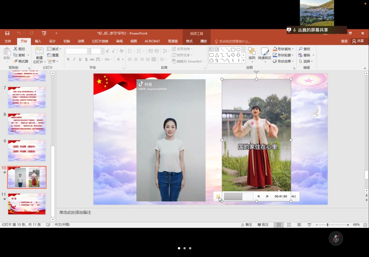Click the video playback progress bar
369x257 pixels.
(x=238, y=196)
